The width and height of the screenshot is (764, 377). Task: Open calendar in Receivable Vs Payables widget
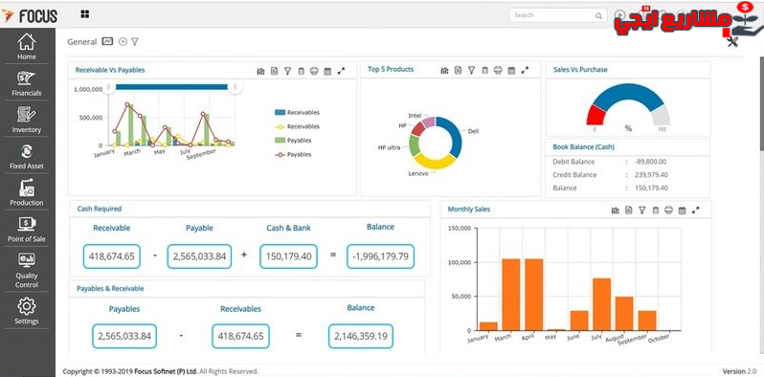point(327,71)
